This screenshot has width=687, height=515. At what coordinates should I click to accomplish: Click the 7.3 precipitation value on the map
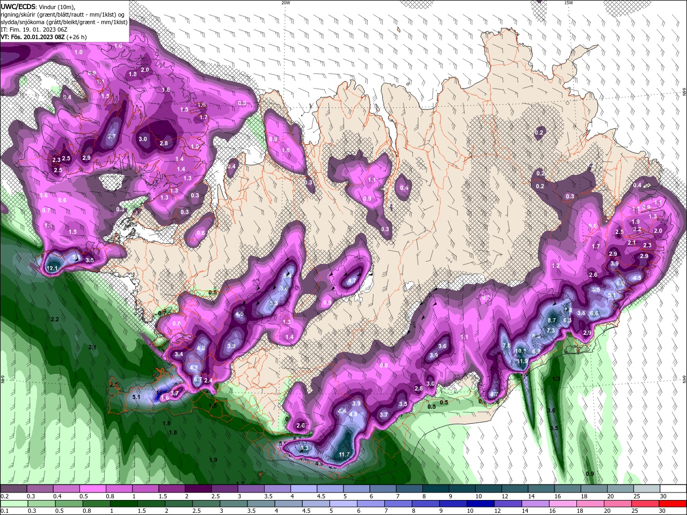[x=550, y=330]
